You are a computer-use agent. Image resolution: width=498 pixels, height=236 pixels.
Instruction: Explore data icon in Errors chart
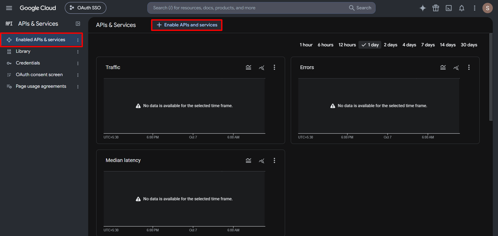click(456, 68)
